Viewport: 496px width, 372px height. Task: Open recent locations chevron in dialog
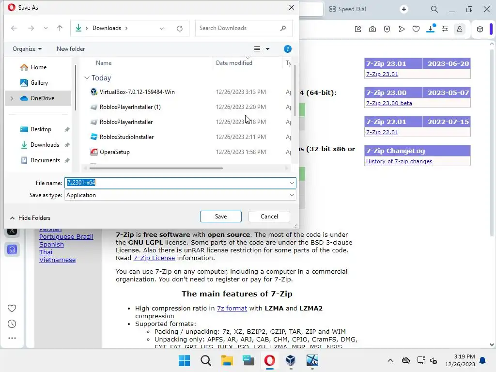pyautogui.click(x=46, y=28)
